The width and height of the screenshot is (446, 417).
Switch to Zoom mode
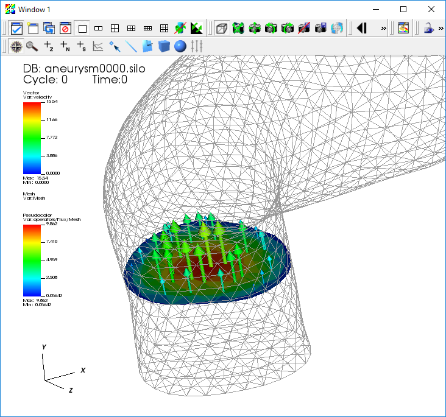click(32, 46)
